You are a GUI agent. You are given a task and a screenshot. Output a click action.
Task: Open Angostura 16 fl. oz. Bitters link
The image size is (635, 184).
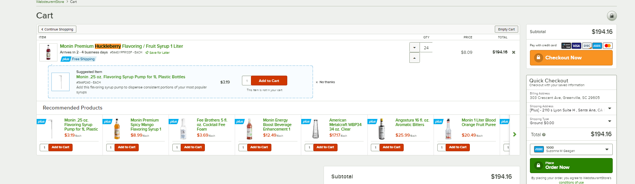pyautogui.click(x=412, y=123)
